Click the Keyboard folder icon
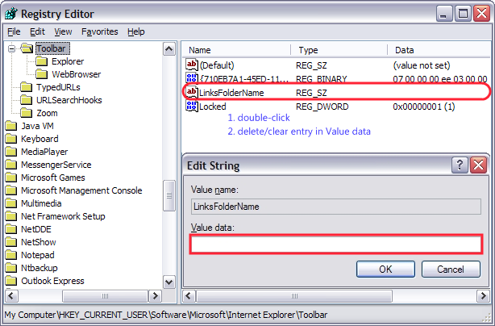The image size is (495, 326). coord(11,139)
